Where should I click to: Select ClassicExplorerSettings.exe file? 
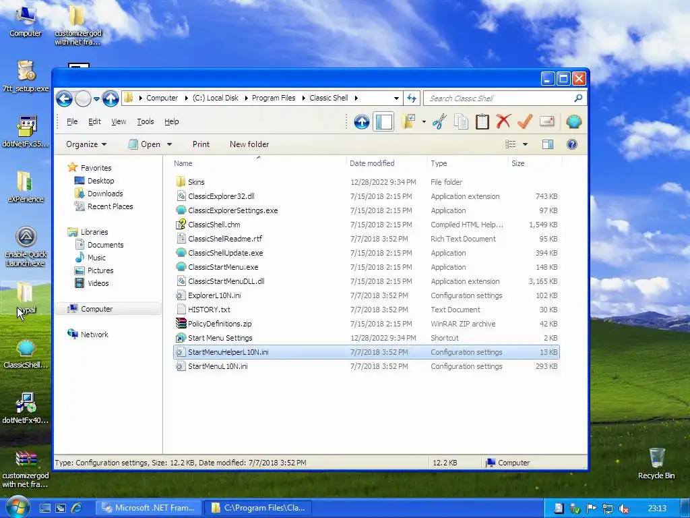(232, 210)
